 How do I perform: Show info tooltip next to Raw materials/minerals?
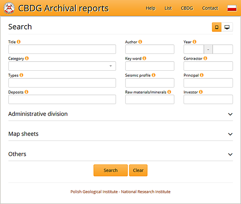169,92
